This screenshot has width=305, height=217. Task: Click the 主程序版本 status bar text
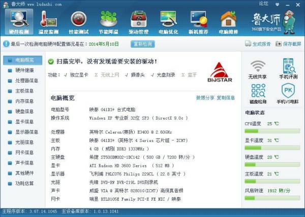click(29, 211)
